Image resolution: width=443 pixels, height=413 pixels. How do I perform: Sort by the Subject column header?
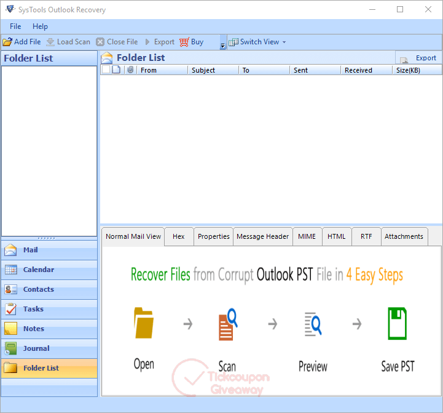tap(213, 70)
